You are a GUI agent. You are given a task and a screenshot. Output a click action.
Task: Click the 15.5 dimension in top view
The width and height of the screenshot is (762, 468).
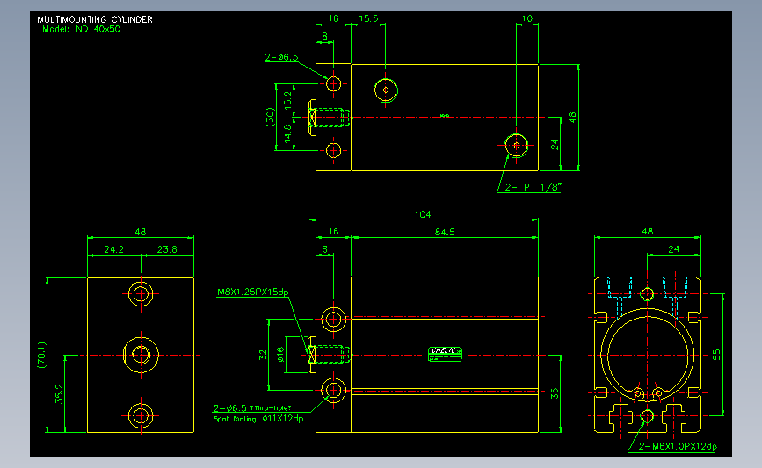point(368,18)
